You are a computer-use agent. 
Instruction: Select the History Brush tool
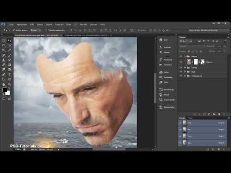[10, 60]
